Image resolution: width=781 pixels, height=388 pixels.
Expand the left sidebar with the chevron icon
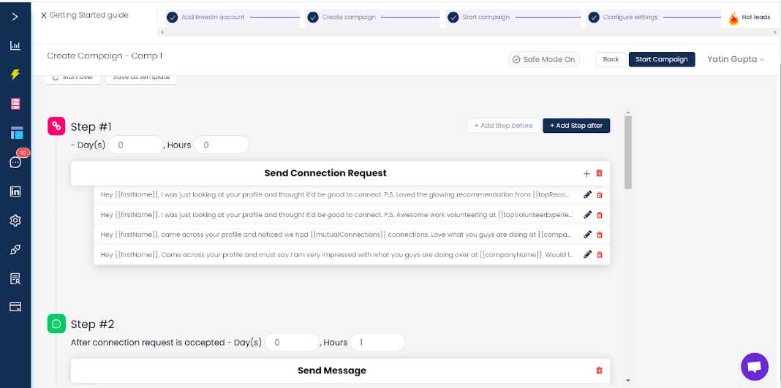pyautogui.click(x=15, y=16)
